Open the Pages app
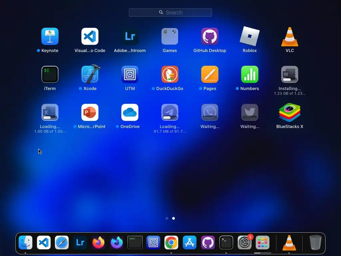Image resolution: width=341 pixels, height=256 pixels. click(x=210, y=74)
